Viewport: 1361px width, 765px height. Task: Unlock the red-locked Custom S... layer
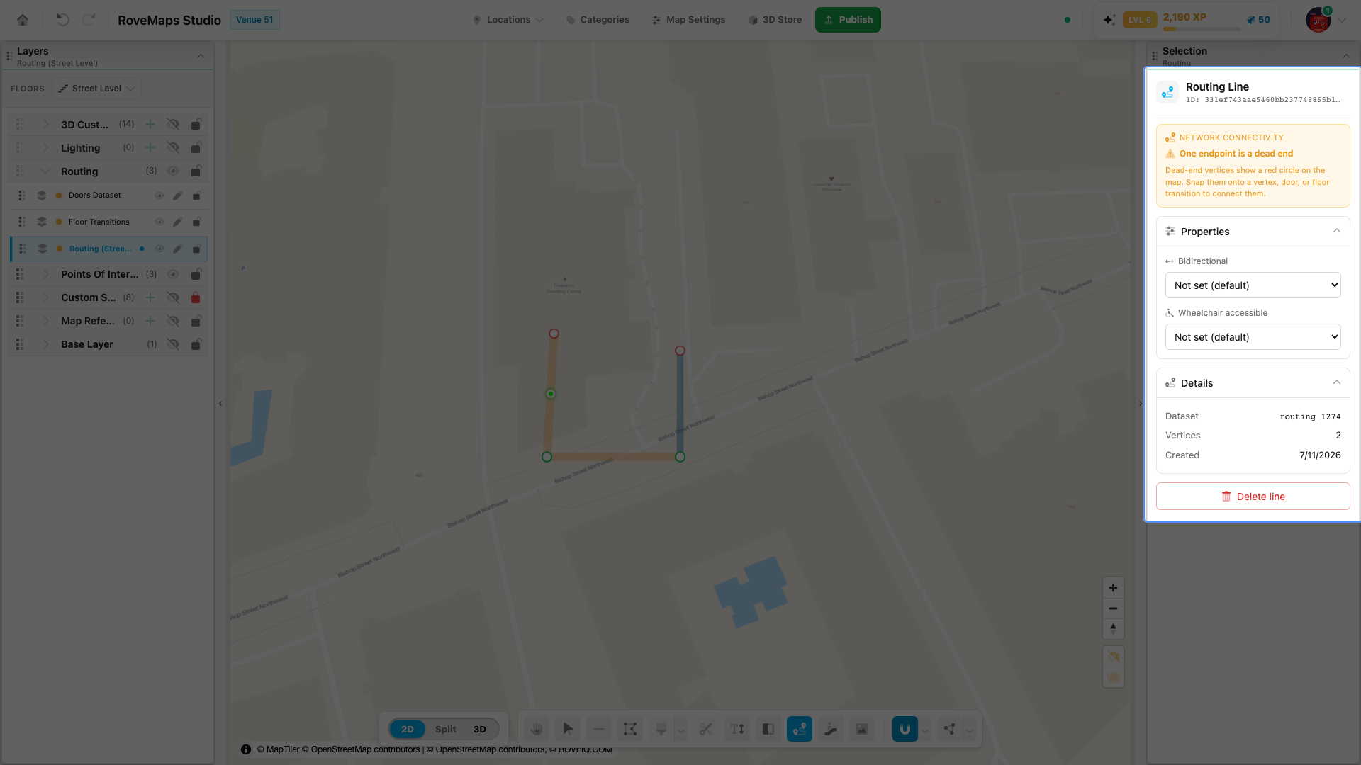click(196, 297)
